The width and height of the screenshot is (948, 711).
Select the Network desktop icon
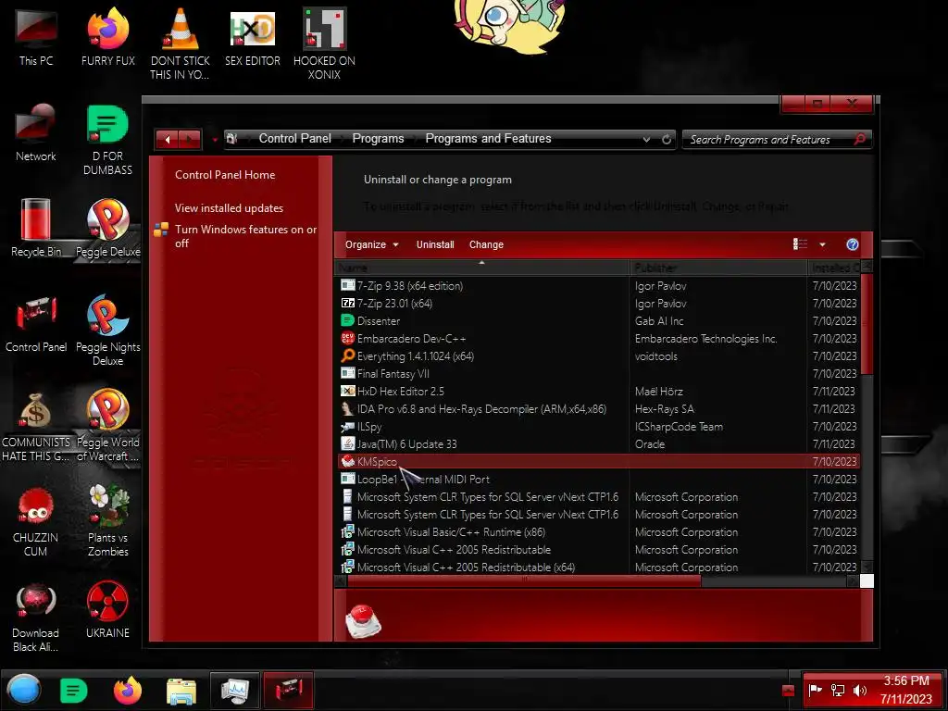click(x=36, y=133)
